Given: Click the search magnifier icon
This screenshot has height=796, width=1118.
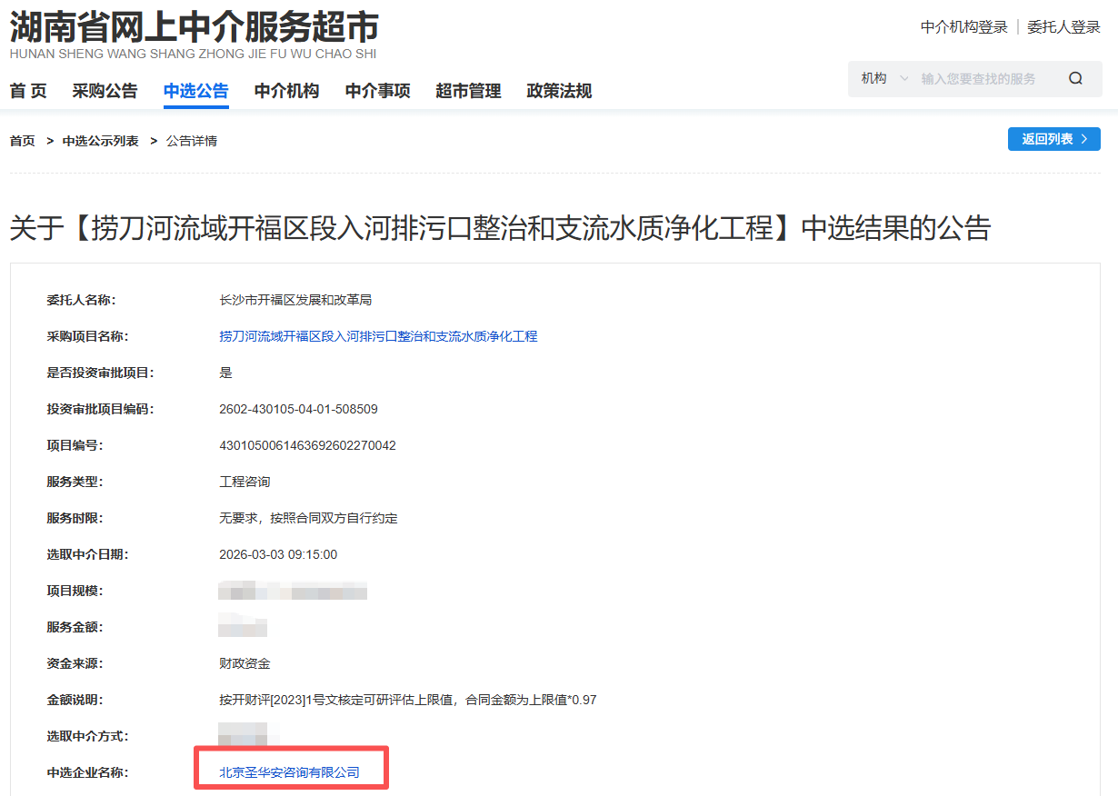Looking at the screenshot, I should (x=1075, y=78).
